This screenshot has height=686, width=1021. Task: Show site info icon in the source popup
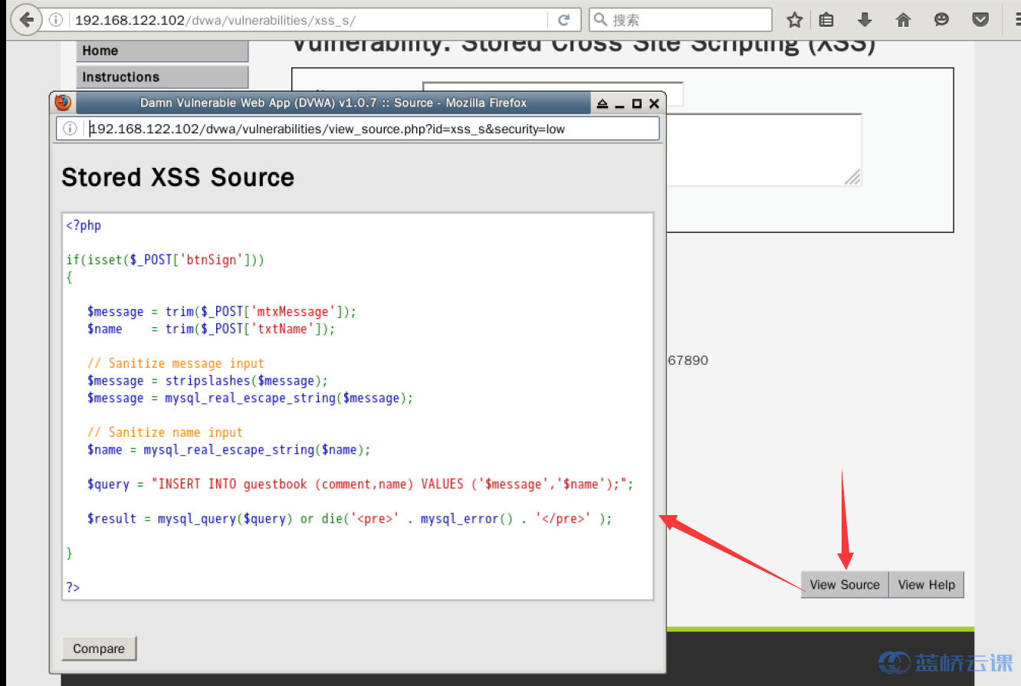point(70,129)
